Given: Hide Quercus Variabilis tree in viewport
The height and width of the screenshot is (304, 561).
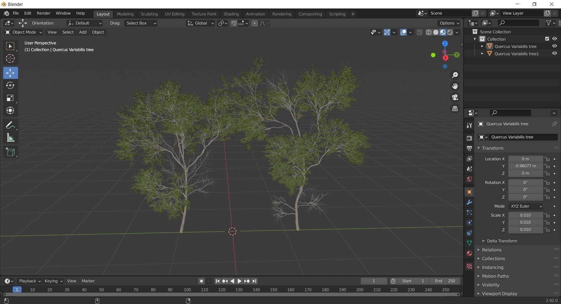Looking at the screenshot, I should pyautogui.click(x=554, y=46).
